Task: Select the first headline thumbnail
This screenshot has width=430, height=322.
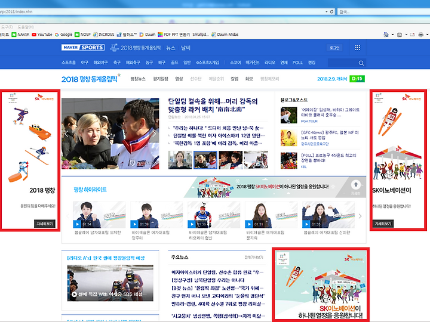Action: point(180,160)
